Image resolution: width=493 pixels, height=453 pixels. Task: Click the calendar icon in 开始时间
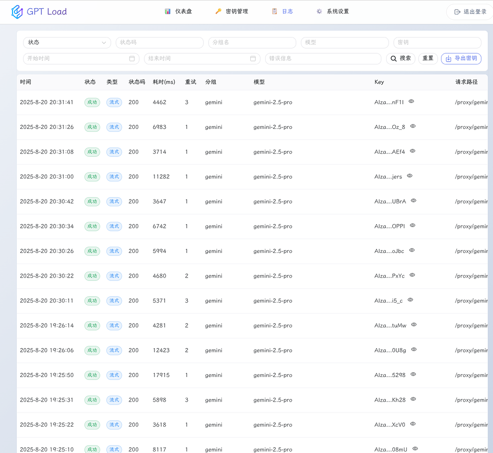[132, 59]
